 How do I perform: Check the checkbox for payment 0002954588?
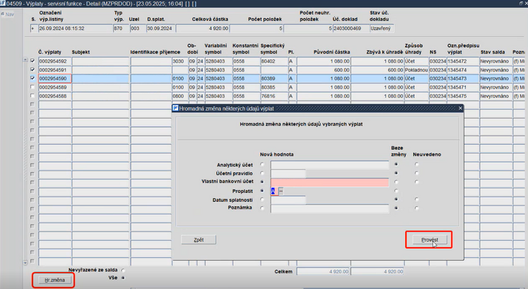[x=32, y=95]
